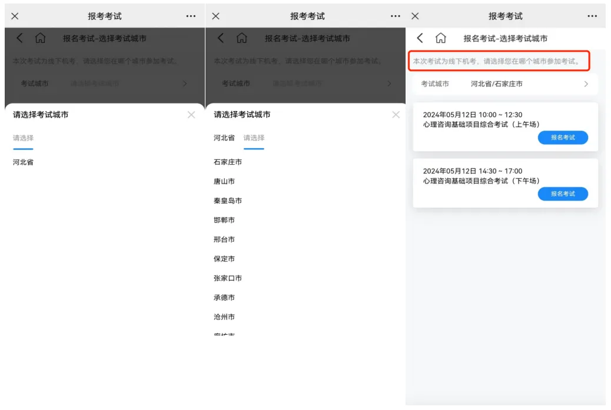Choose 邢台市 from the city list
The height and width of the screenshot is (410, 611).
[224, 240]
